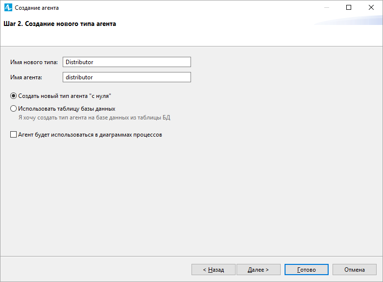This screenshot has width=383, height=282.
Task: Select radio button Использовать таблицу базы данных
Action: (13, 109)
